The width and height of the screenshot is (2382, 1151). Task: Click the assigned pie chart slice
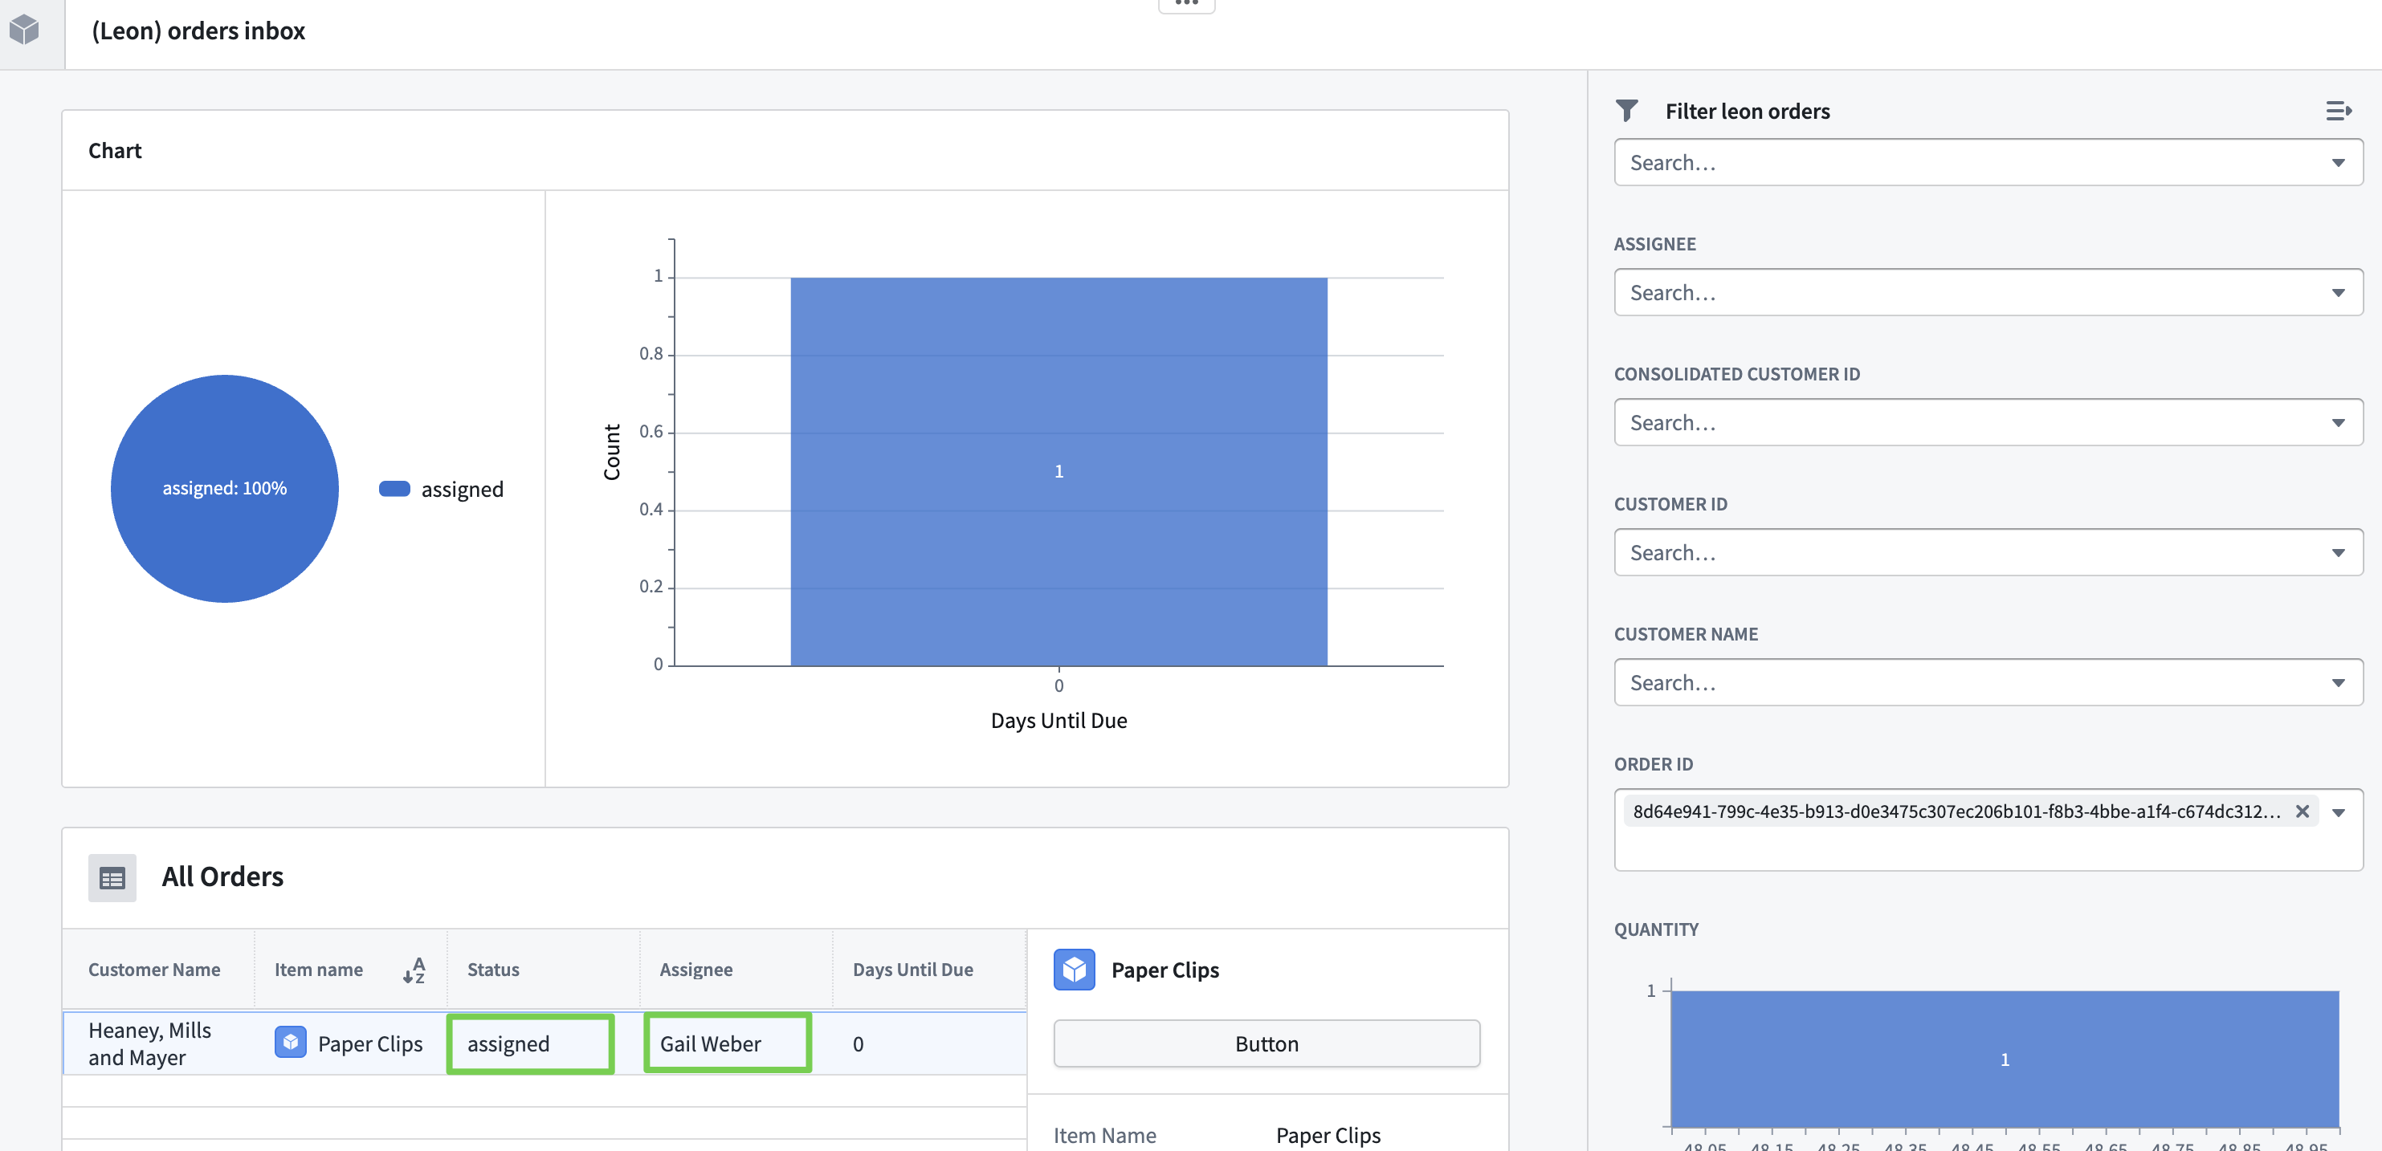[225, 434]
